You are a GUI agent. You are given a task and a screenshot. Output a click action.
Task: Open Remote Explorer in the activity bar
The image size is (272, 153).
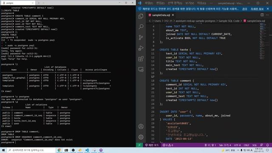click(x=141, y=69)
